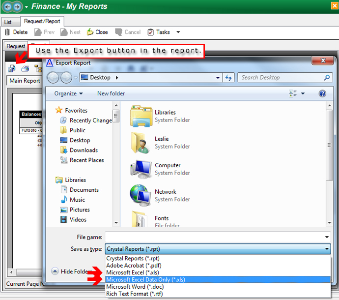Select Videos library
339x300 pixels.
[74, 220]
